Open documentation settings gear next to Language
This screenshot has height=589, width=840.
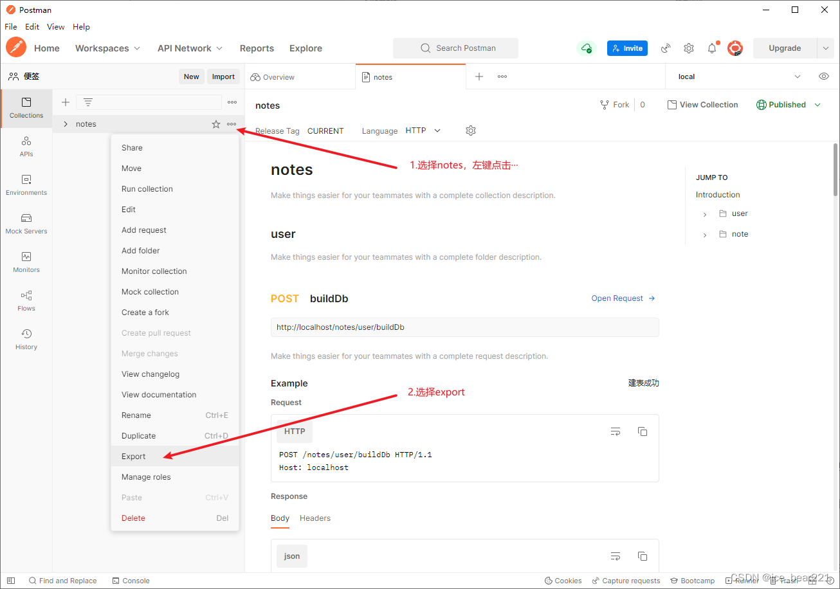click(471, 131)
